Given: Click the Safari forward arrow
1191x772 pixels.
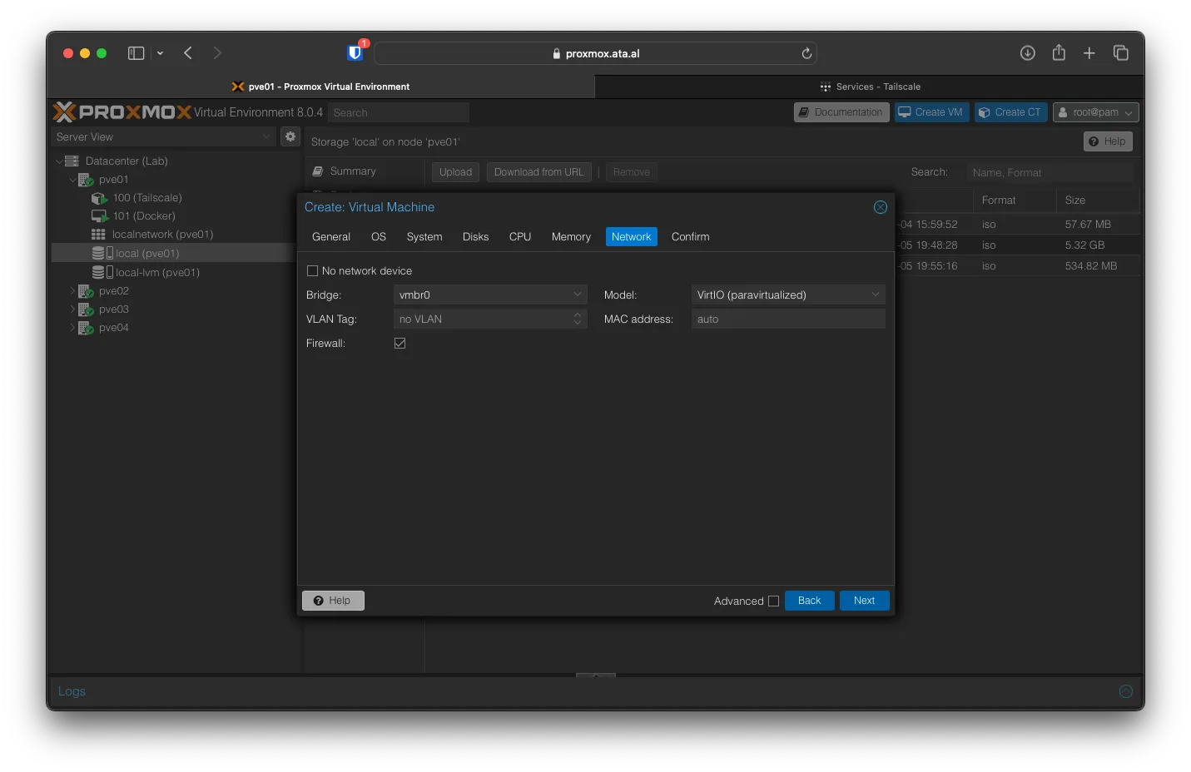Looking at the screenshot, I should [x=217, y=53].
